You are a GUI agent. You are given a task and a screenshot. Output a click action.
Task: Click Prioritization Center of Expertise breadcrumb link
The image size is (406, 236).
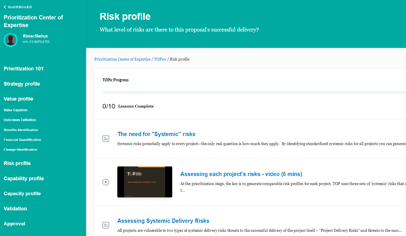122,59
